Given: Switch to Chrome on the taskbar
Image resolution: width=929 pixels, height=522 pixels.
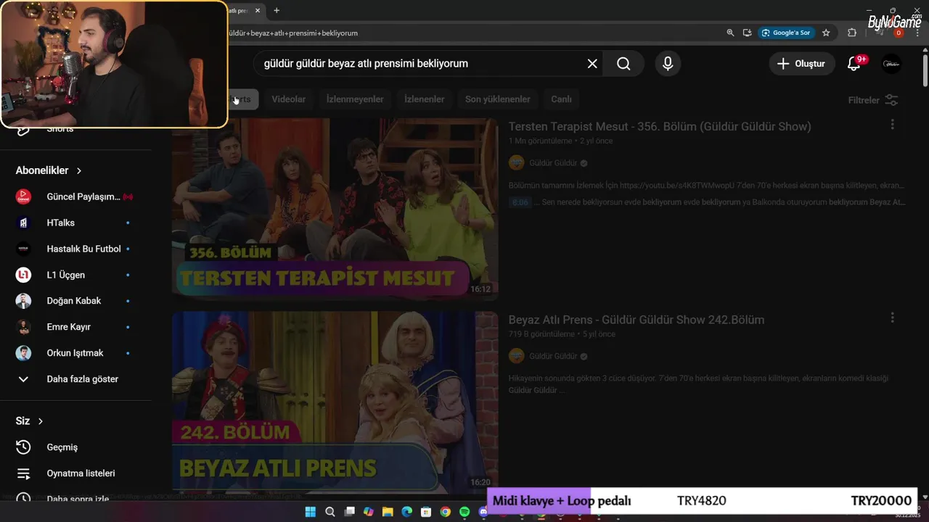Looking at the screenshot, I should (445, 512).
